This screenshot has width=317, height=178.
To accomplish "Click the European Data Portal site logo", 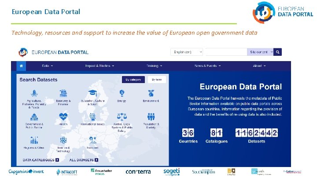I will pos(54,52).
